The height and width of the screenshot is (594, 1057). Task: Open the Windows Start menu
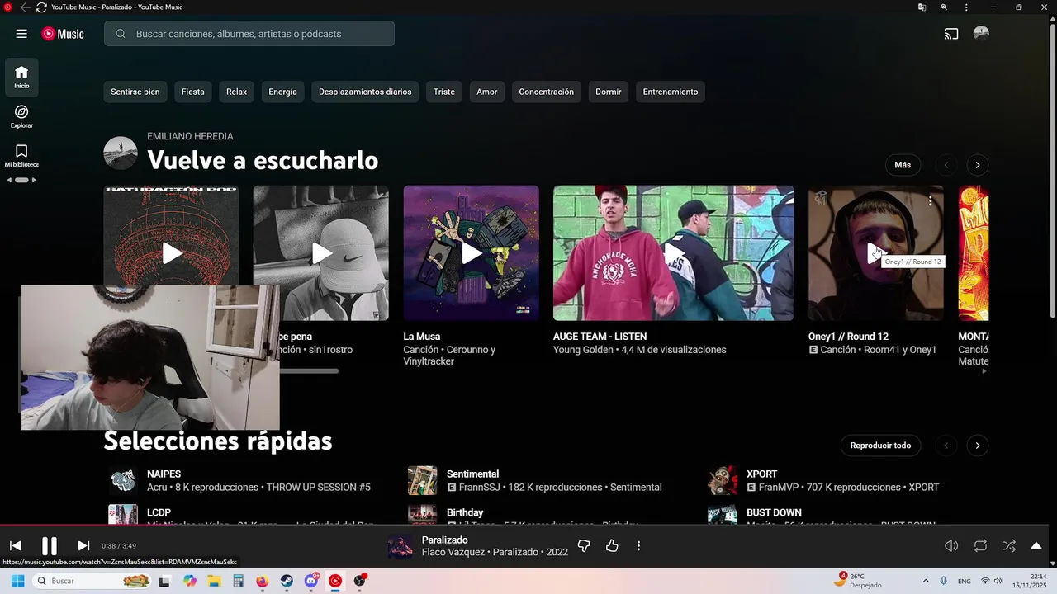(17, 581)
